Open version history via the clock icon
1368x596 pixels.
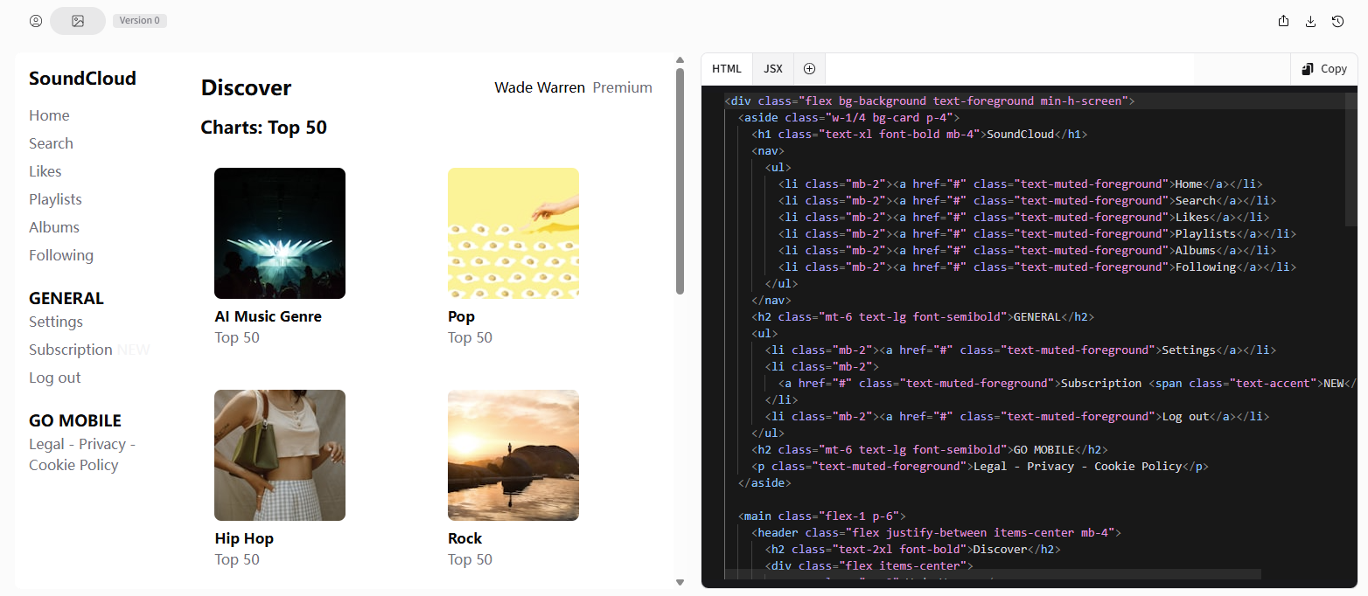coord(1337,21)
